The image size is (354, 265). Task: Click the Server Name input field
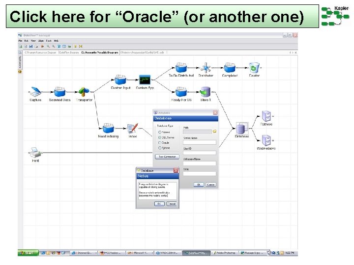point(199,142)
